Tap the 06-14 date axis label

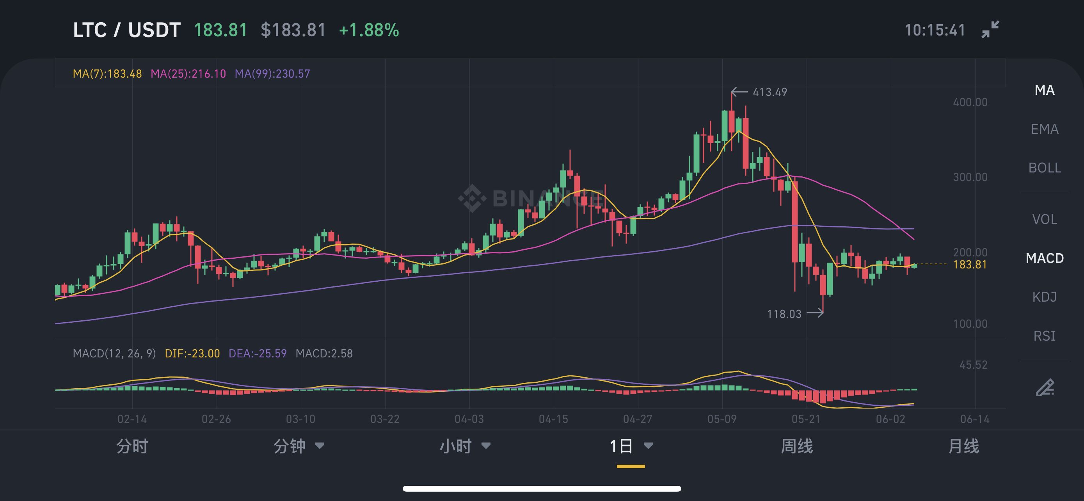[x=975, y=419]
